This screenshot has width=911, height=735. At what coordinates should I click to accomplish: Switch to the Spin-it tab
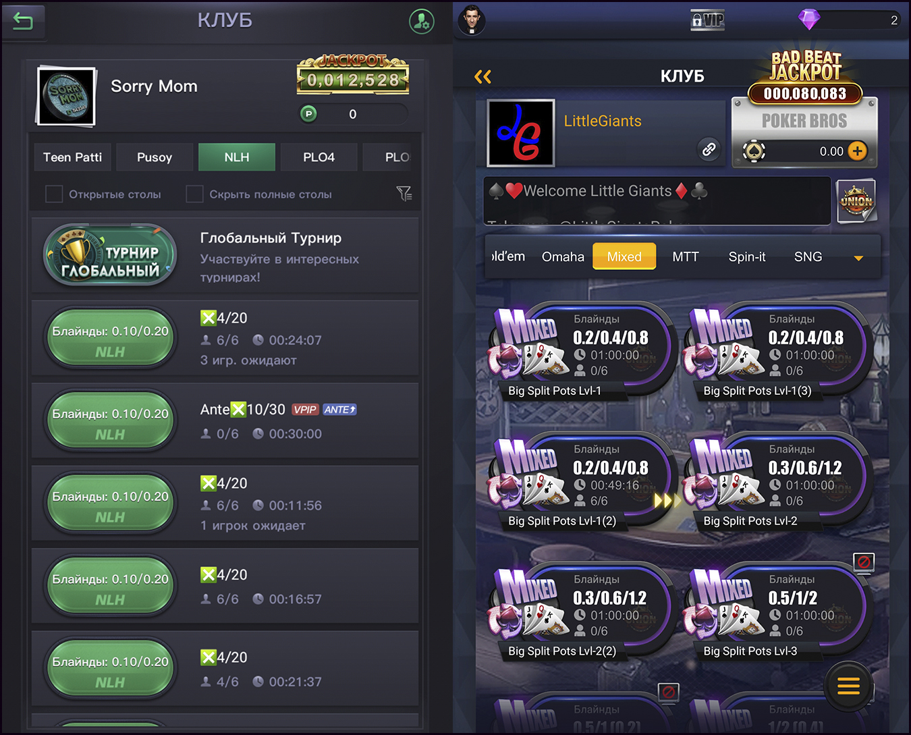pyautogui.click(x=747, y=256)
